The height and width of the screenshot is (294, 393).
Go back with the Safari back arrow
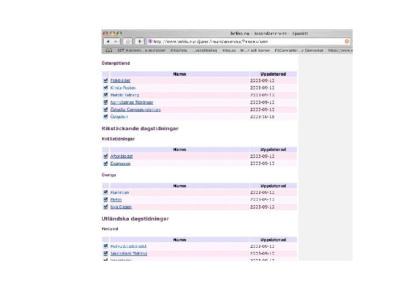point(108,41)
